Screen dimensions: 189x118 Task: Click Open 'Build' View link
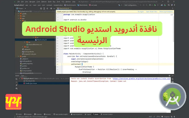pyautogui.click(x=151, y=12)
